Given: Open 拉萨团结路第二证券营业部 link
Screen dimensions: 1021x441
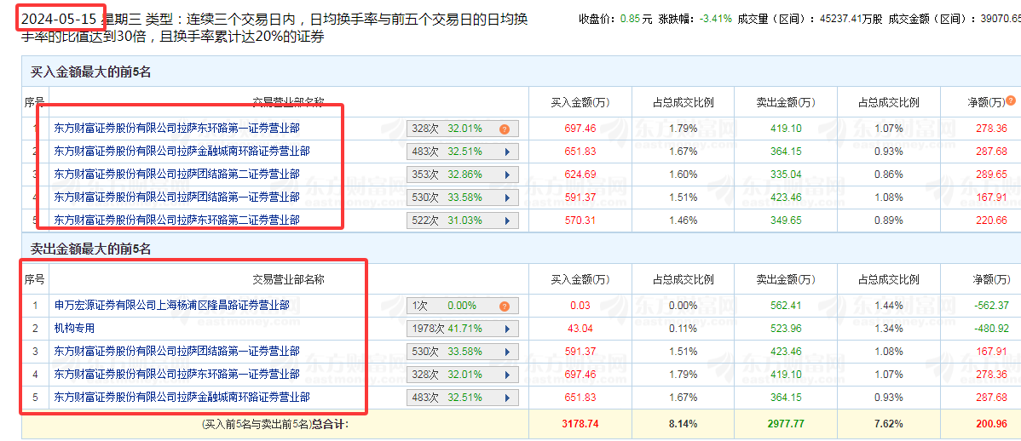Looking at the screenshot, I should (x=177, y=174).
